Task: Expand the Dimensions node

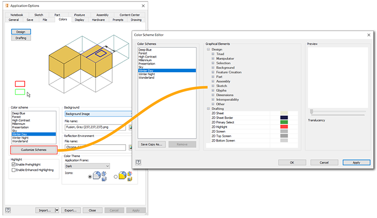Action: pyautogui.click(x=213, y=95)
